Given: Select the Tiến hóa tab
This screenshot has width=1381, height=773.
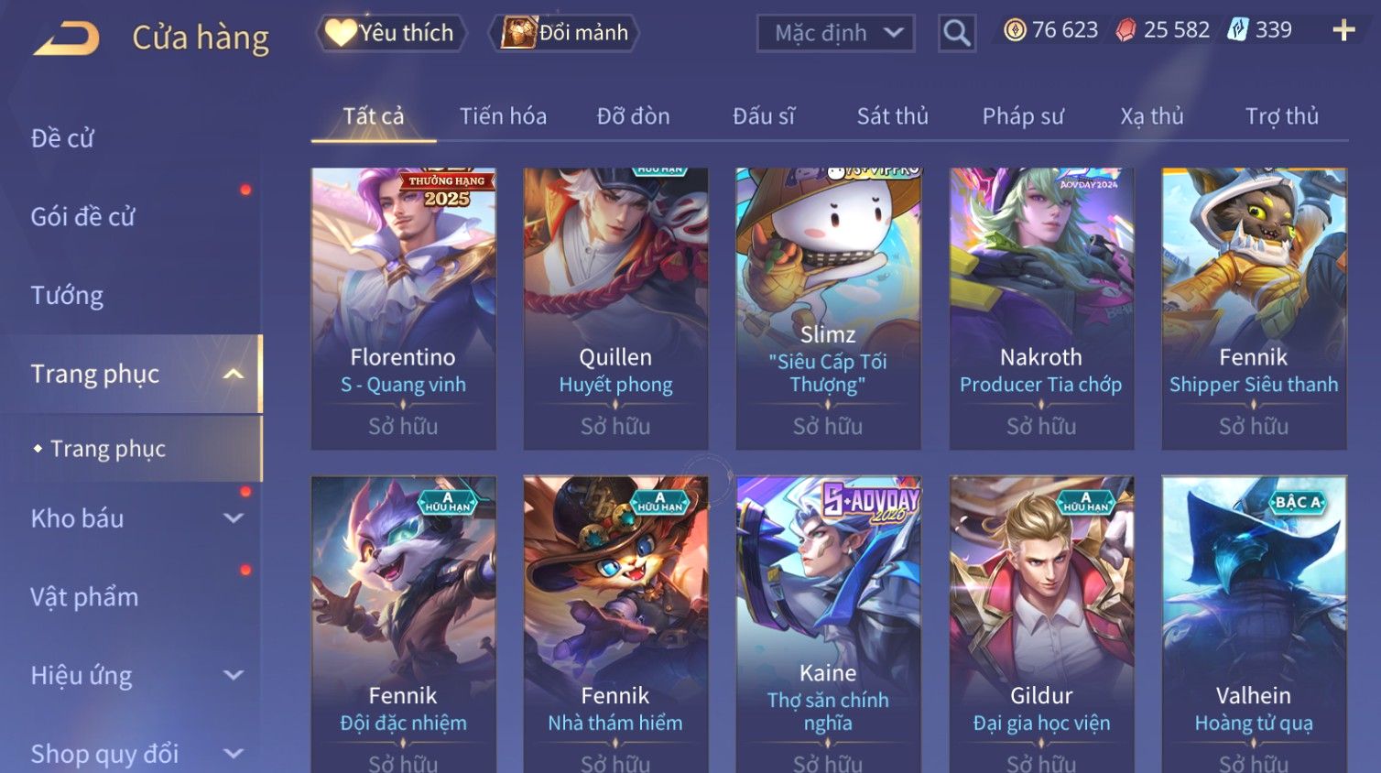Looking at the screenshot, I should click(503, 116).
